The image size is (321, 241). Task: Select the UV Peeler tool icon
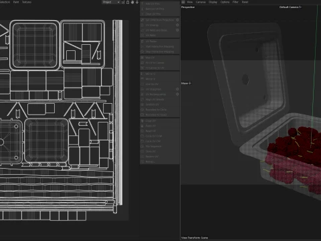pos(142,42)
